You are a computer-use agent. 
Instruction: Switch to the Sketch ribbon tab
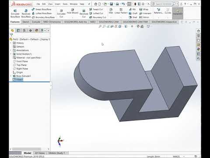26,22
